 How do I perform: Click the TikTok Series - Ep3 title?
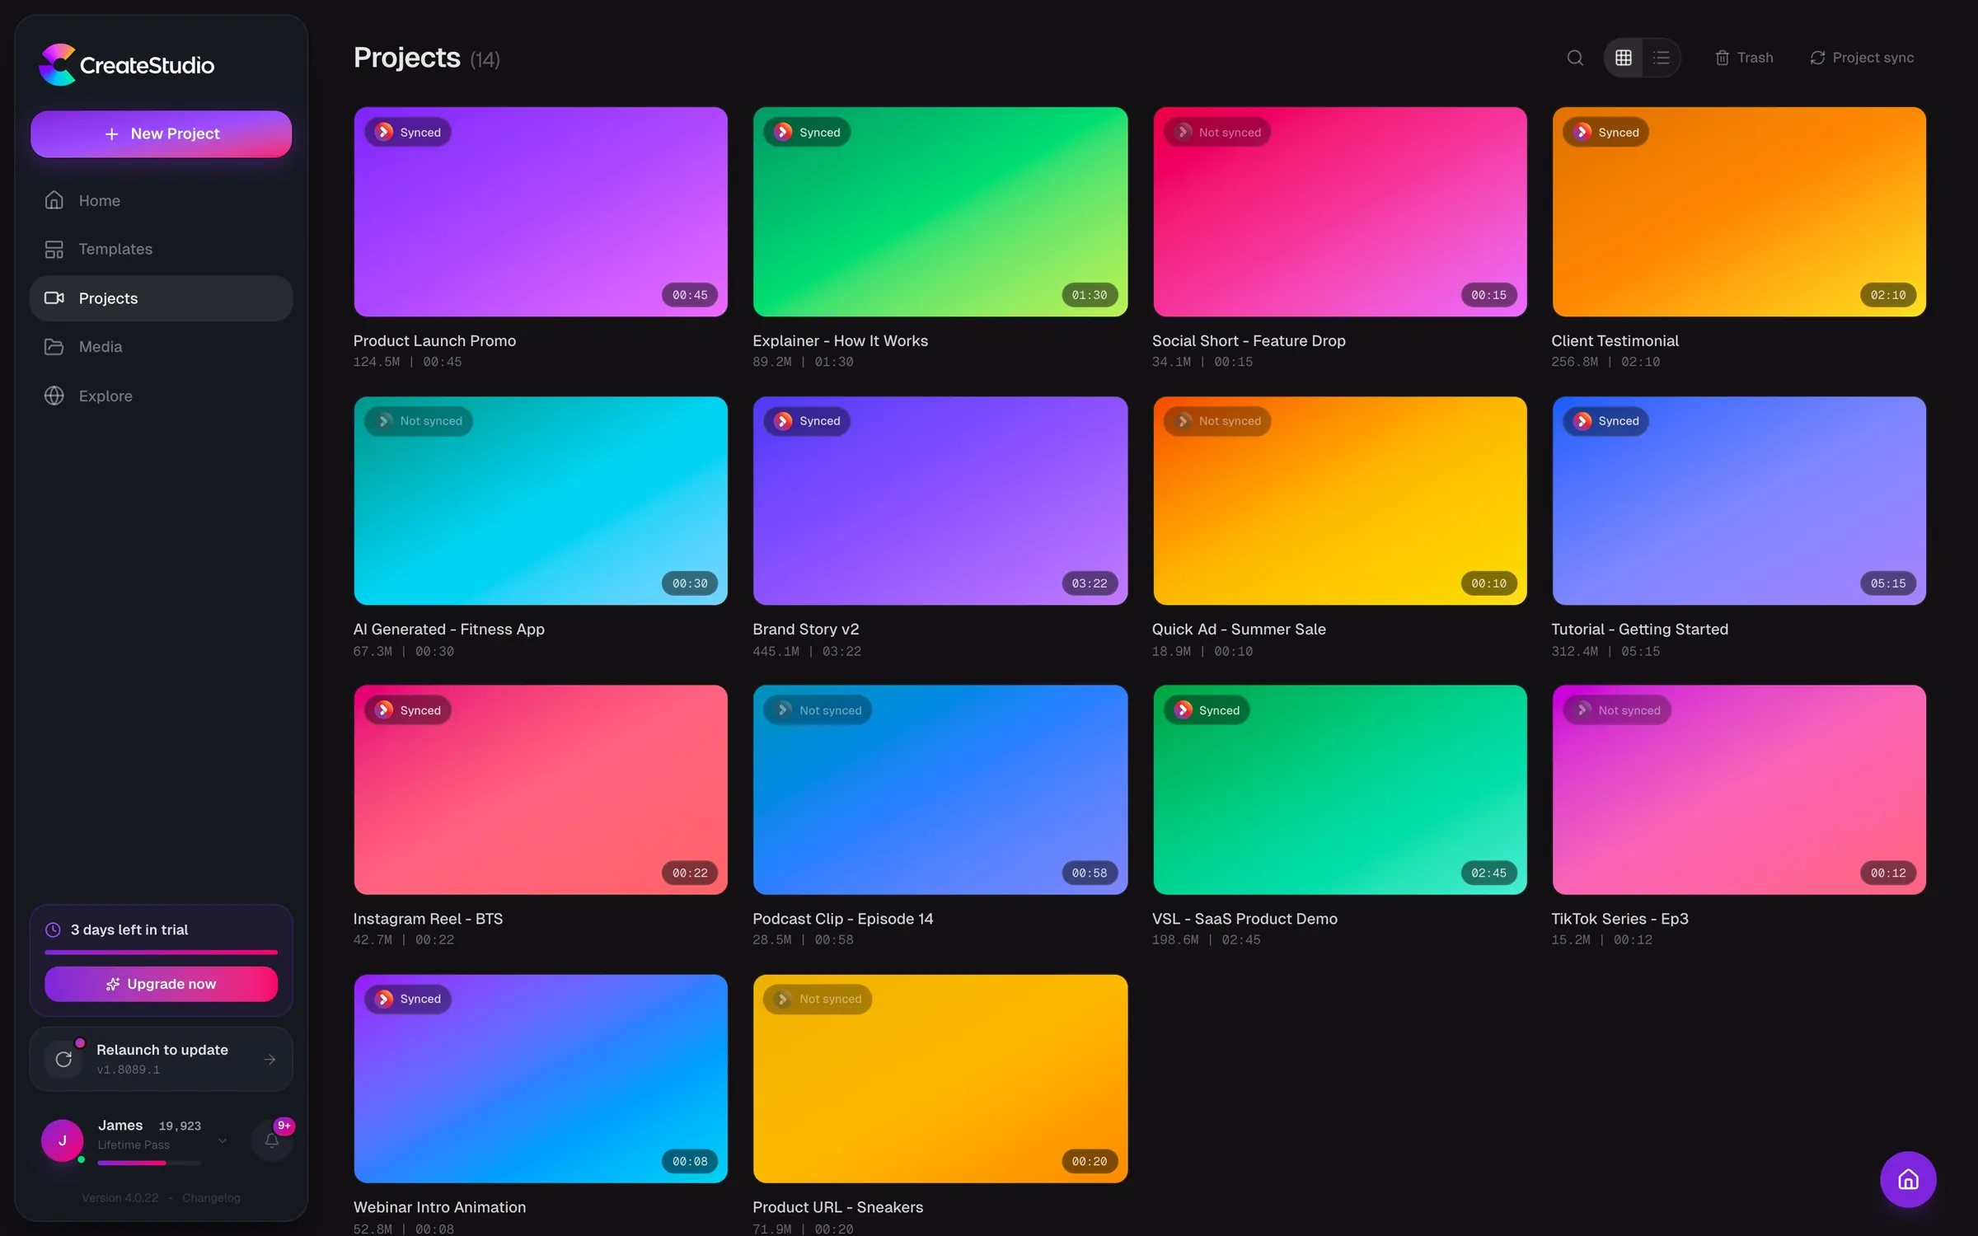pos(1619,919)
